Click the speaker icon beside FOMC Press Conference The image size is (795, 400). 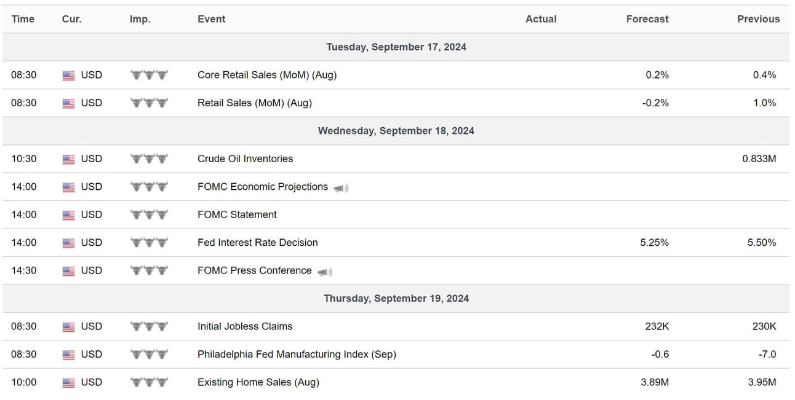click(x=324, y=272)
